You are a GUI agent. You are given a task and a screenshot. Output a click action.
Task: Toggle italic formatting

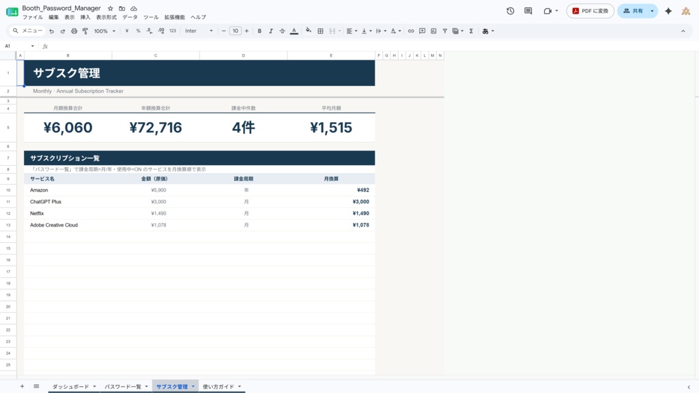pos(270,31)
